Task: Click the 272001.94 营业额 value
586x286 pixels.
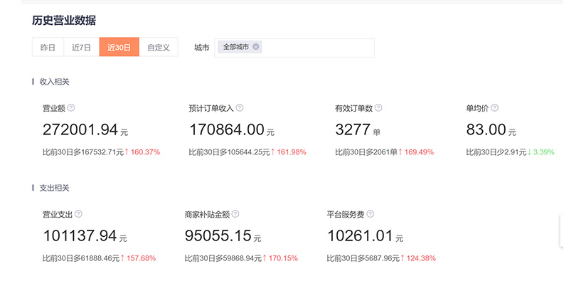Action: [80, 129]
